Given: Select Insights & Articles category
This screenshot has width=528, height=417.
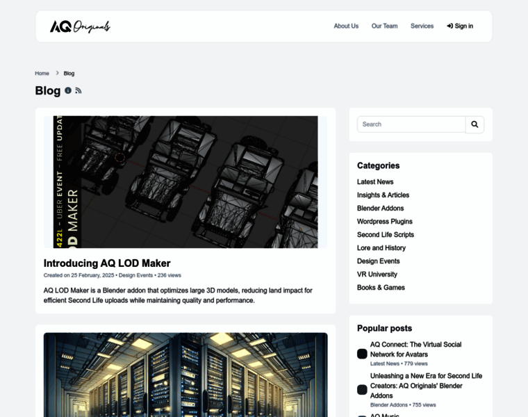Looking at the screenshot, I should pos(383,195).
